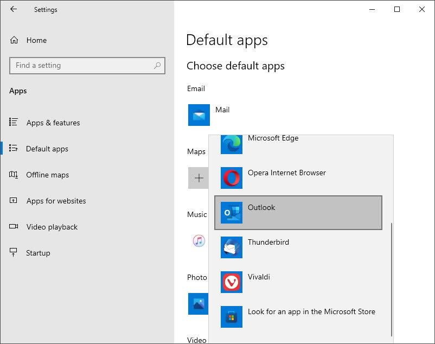Select the Offline maps icon

(14, 175)
